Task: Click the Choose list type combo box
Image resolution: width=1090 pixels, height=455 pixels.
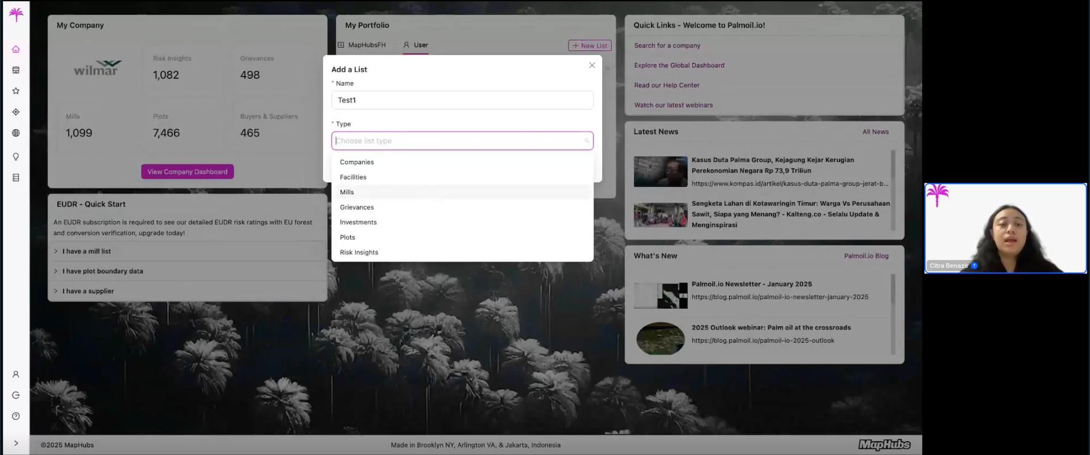Action: pos(462,141)
